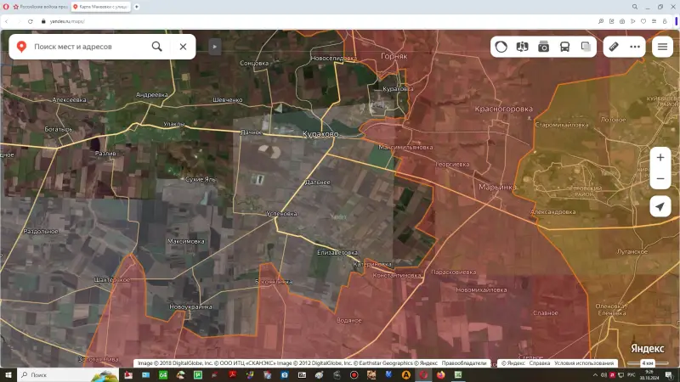This screenshot has height=382, width=680.
Task: Open the photos camera layer icon
Action: tap(544, 47)
